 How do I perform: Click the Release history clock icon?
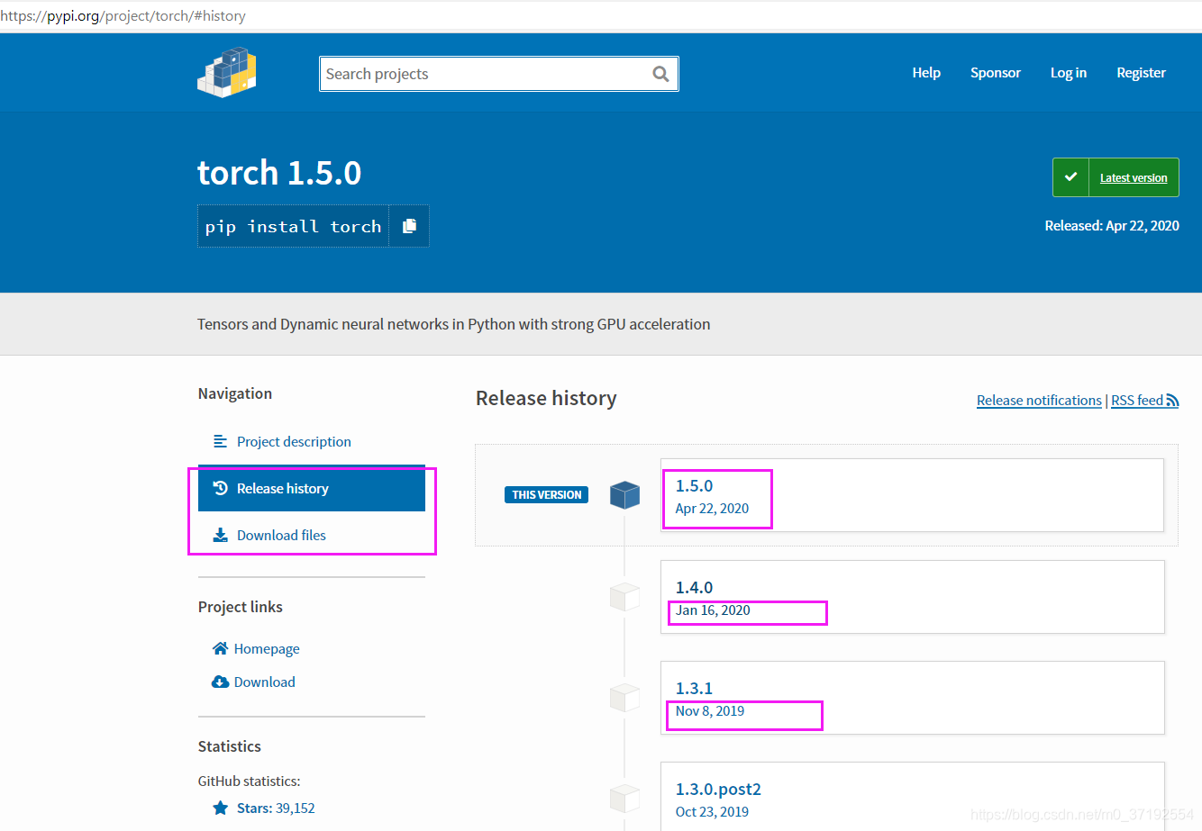pos(219,488)
